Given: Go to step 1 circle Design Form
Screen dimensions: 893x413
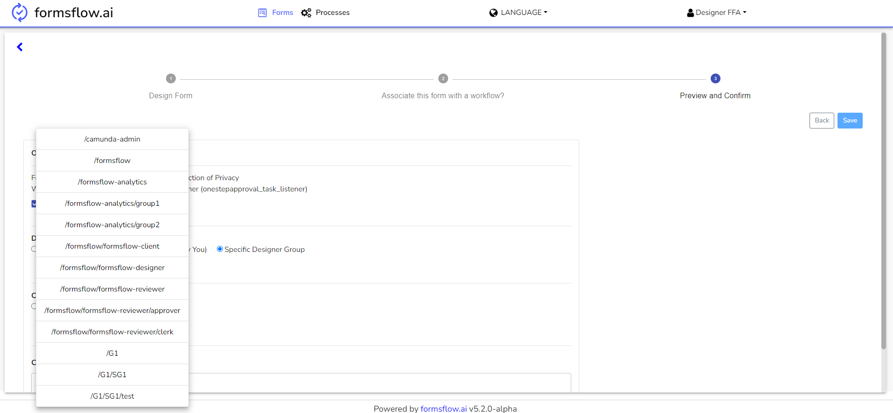Looking at the screenshot, I should coord(171,78).
